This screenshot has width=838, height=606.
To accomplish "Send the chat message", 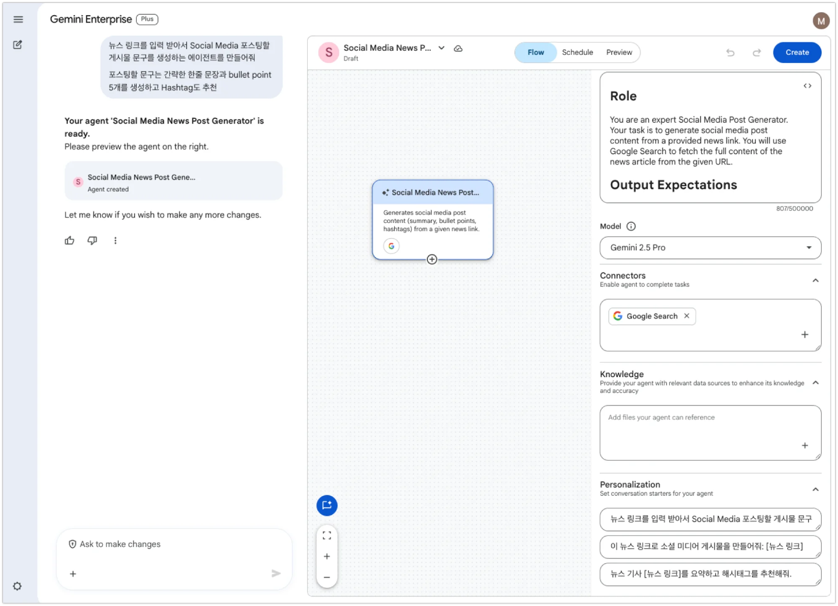I will pyautogui.click(x=276, y=574).
